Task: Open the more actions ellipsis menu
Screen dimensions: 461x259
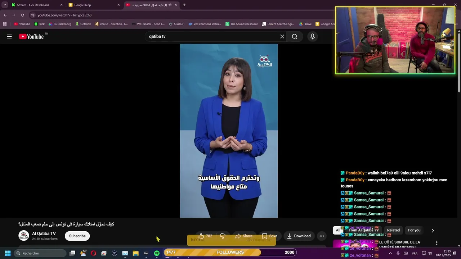Action: 322,236
